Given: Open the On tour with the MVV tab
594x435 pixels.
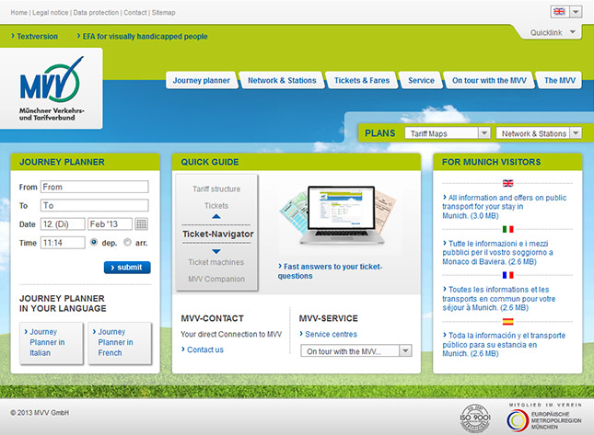Looking at the screenshot, I should (489, 80).
